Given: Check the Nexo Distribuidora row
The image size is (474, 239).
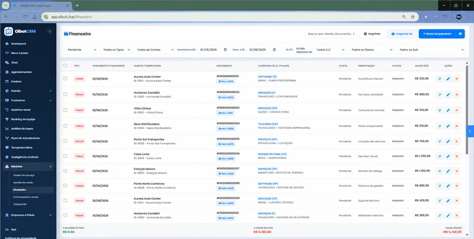Looking at the screenshot, I should [65, 126].
